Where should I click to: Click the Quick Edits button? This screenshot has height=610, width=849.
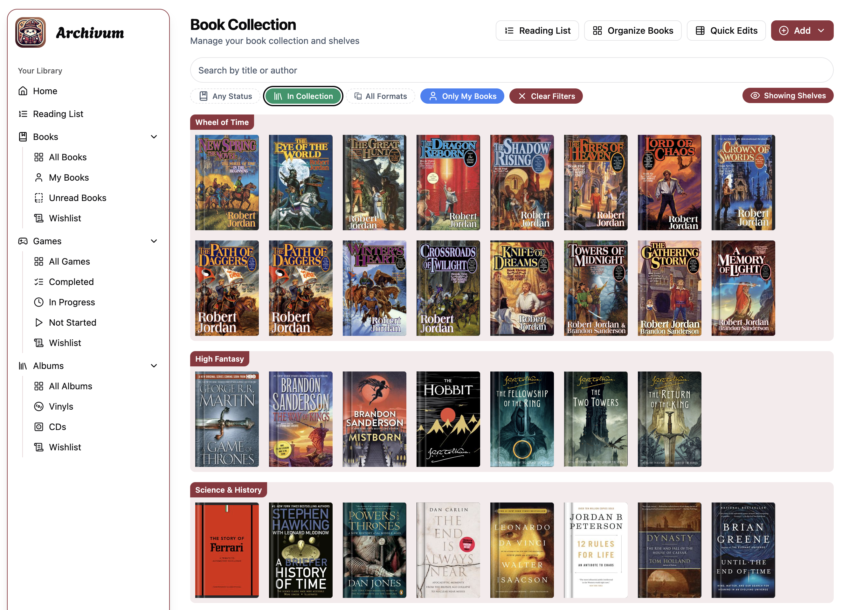[726, 31]
